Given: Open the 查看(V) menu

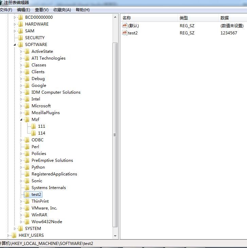Looking at the screenshot, I should 42,10.
